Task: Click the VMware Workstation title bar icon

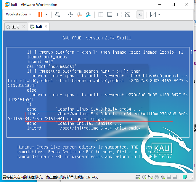Action: click(x=7, y=4)
